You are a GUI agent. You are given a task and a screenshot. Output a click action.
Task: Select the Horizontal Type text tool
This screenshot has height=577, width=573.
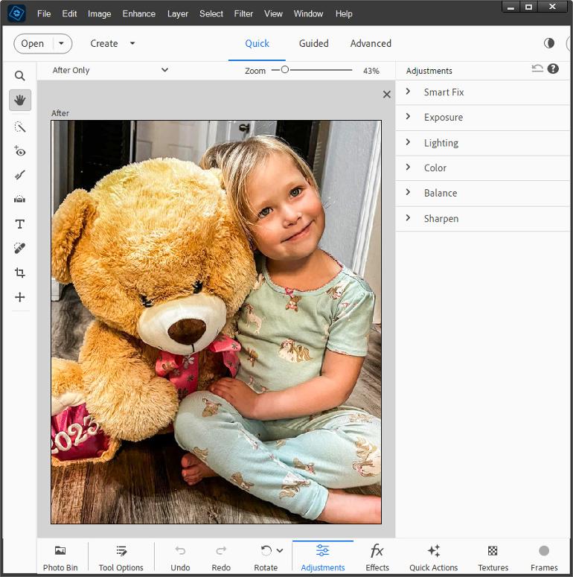pyautogui.click(x=20, y=224)
